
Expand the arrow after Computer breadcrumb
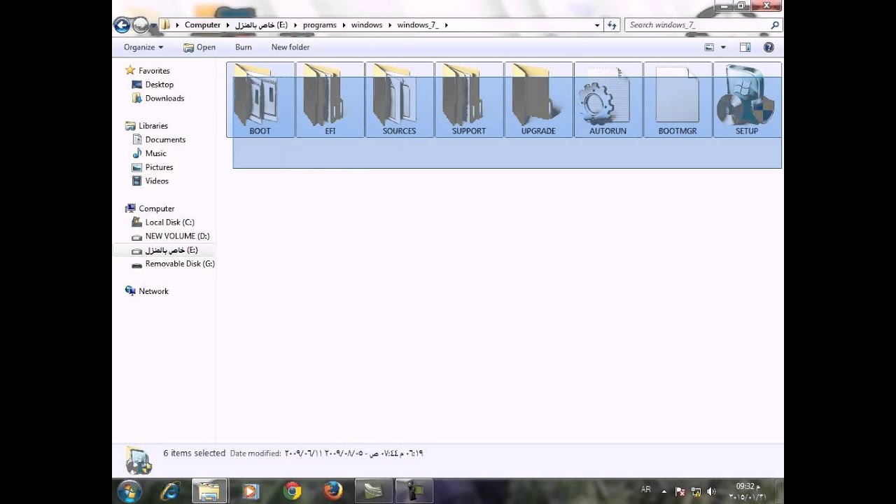coord(227,25)
